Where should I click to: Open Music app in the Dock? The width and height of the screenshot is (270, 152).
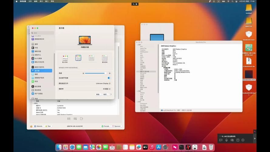pyautogui.click(x=152, y=147)
